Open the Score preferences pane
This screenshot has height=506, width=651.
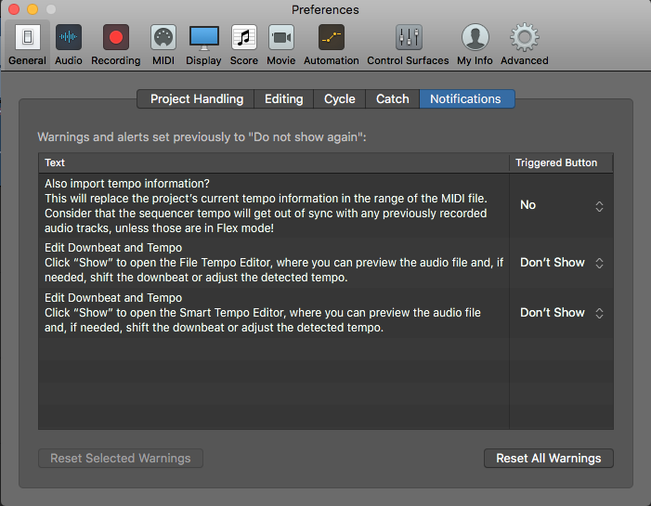pos(244,45)
